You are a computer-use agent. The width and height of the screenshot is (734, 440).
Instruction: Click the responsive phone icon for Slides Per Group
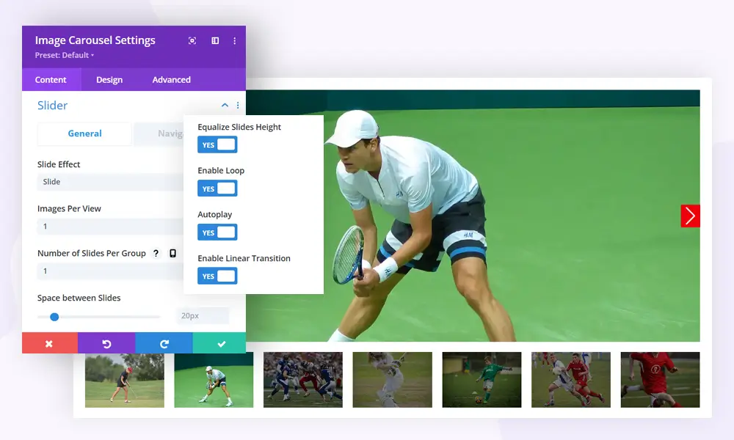(x=172, y=253)
